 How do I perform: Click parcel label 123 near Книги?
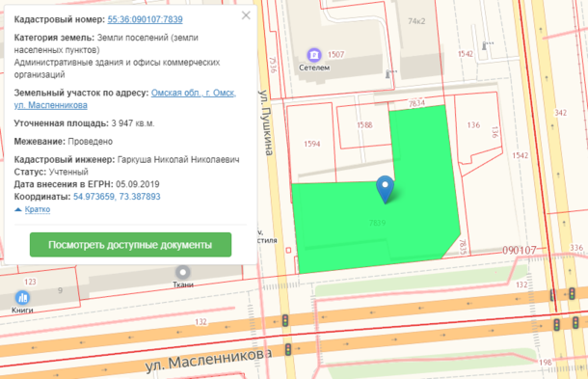(30, 282)
